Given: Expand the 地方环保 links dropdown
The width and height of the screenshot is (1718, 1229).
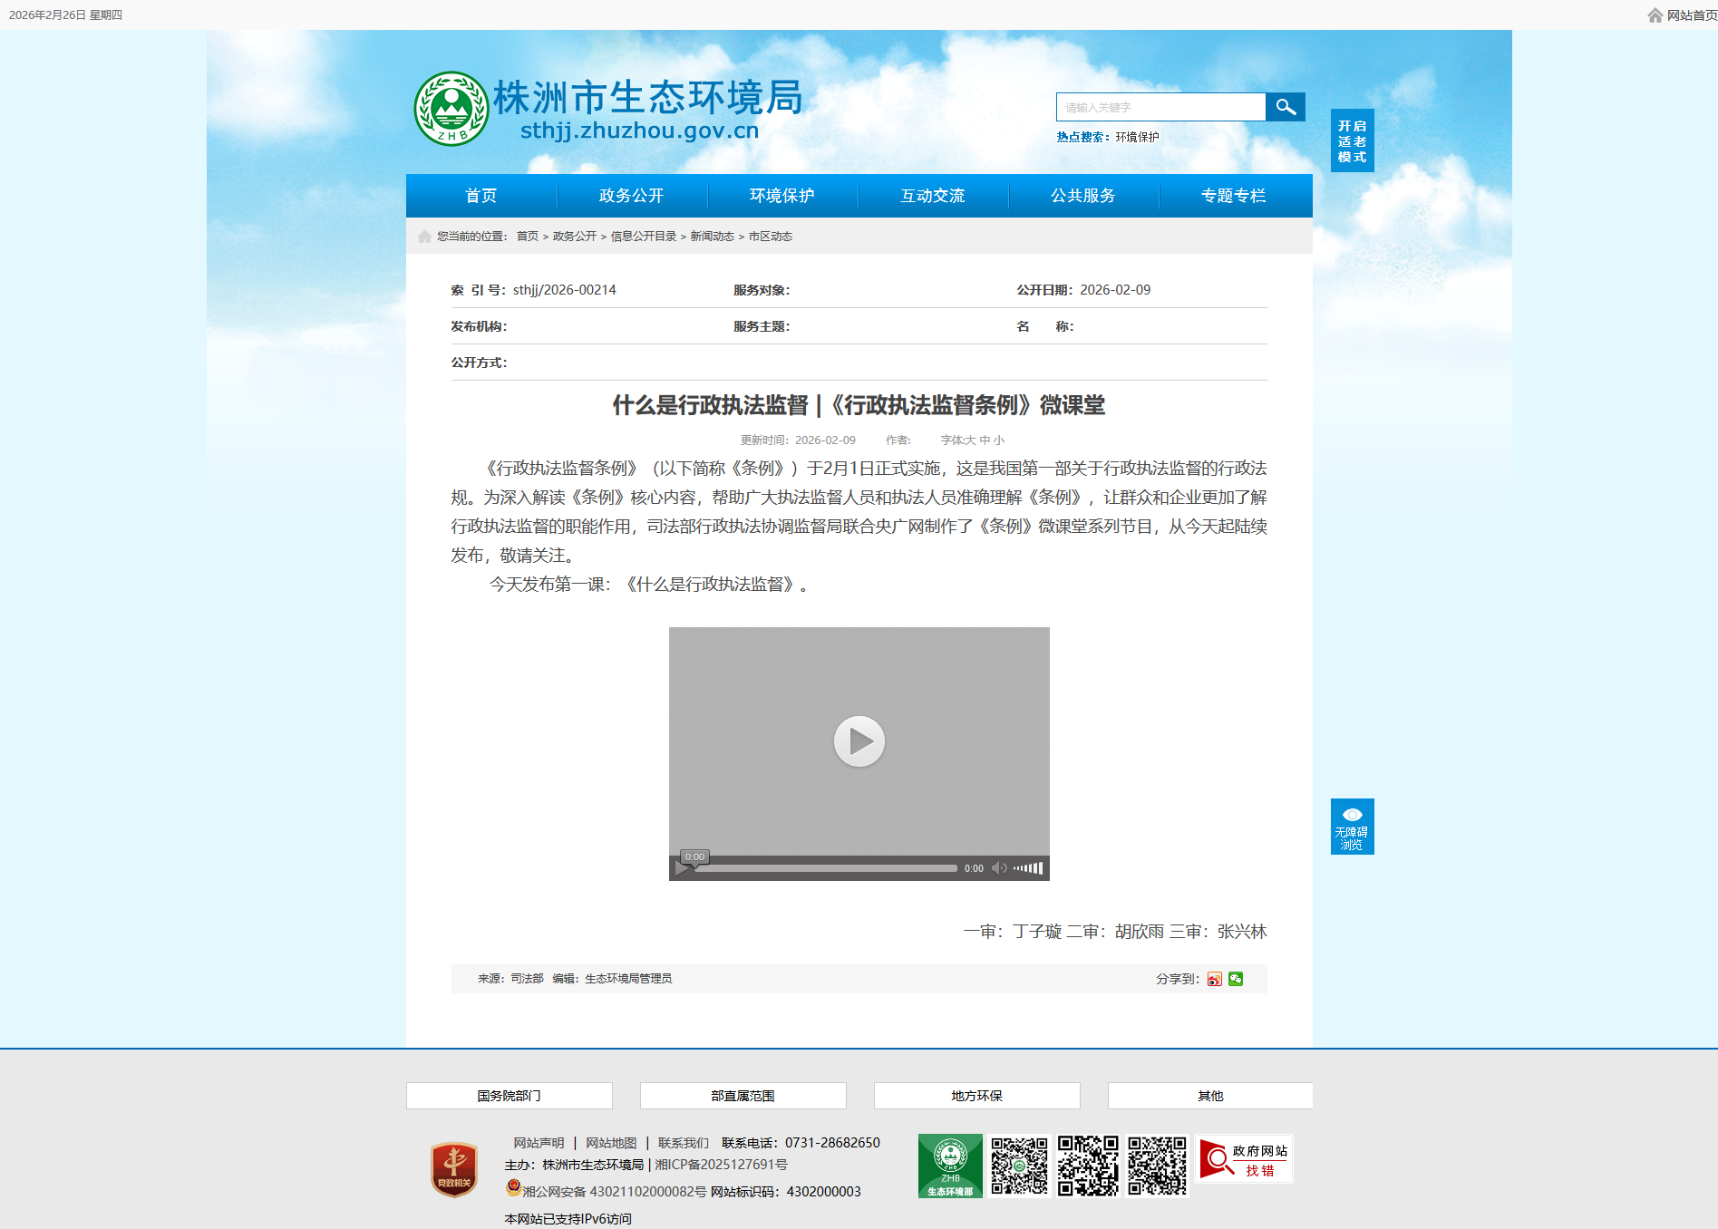Looking at the screenshot, I should pyautogui.click(x=976, y=1096).
